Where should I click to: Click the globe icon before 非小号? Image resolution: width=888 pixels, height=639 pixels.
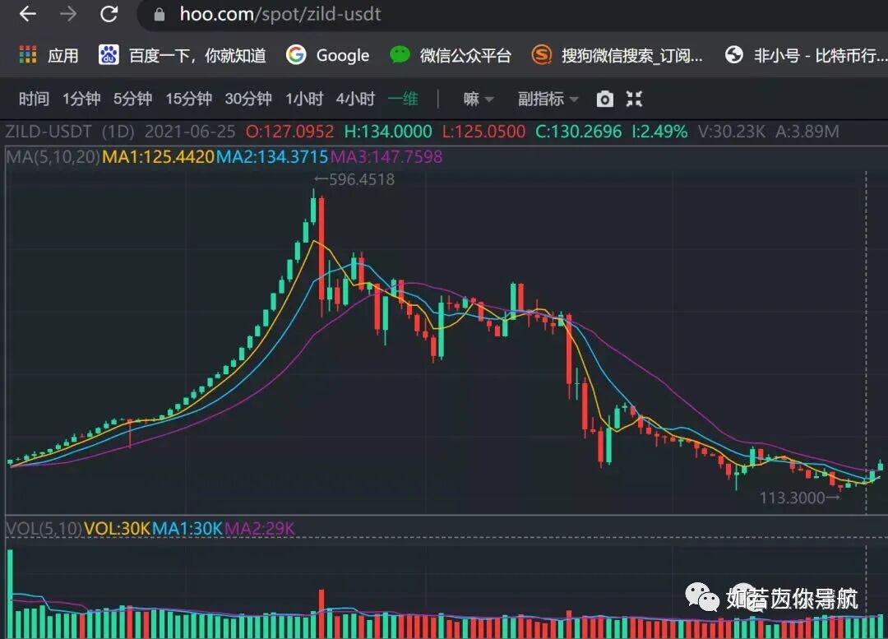[734, 55]
